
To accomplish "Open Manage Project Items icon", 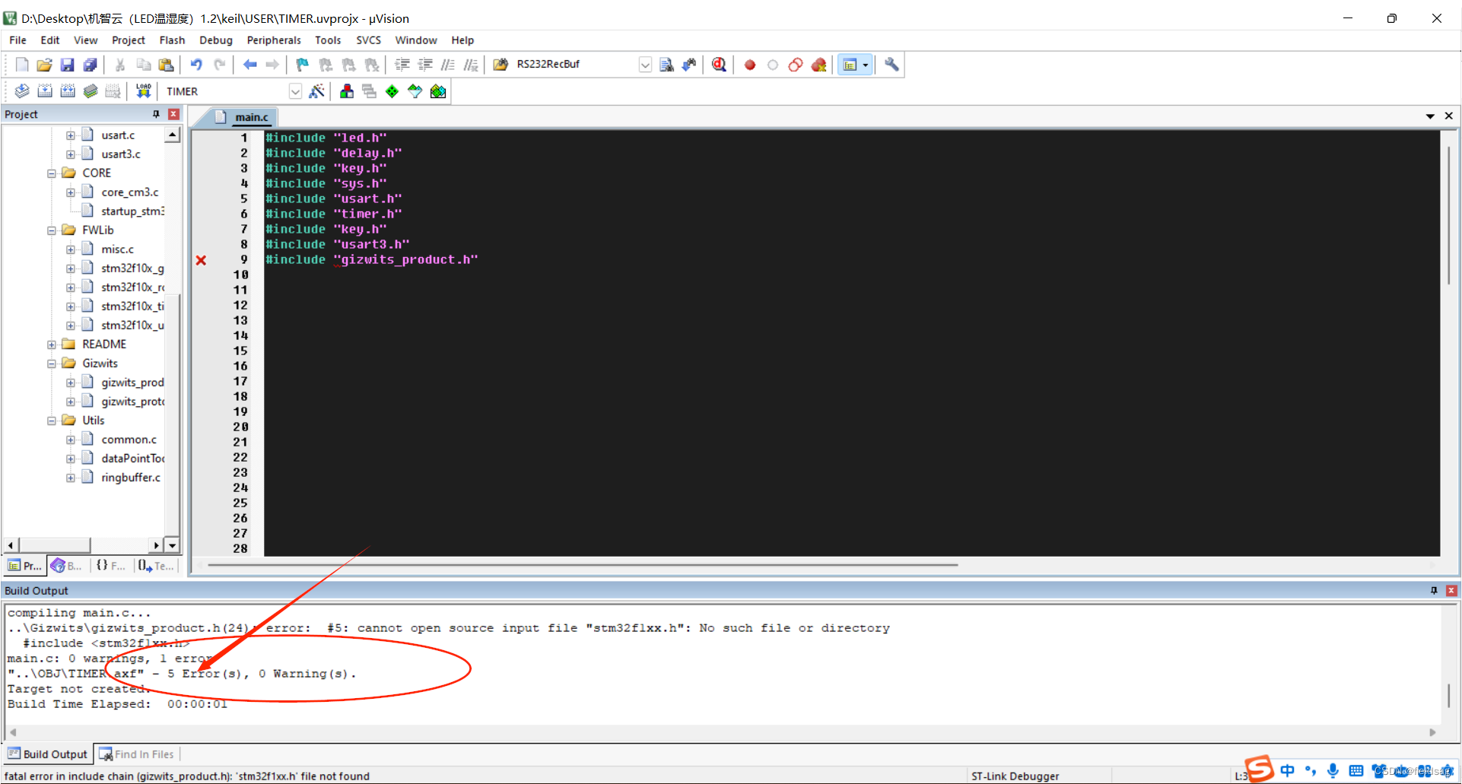I will (347, 91).
